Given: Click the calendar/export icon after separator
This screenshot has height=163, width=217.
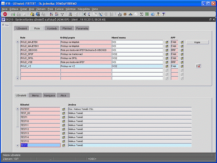Looking at the screenshot, I should tap(120, 14).
